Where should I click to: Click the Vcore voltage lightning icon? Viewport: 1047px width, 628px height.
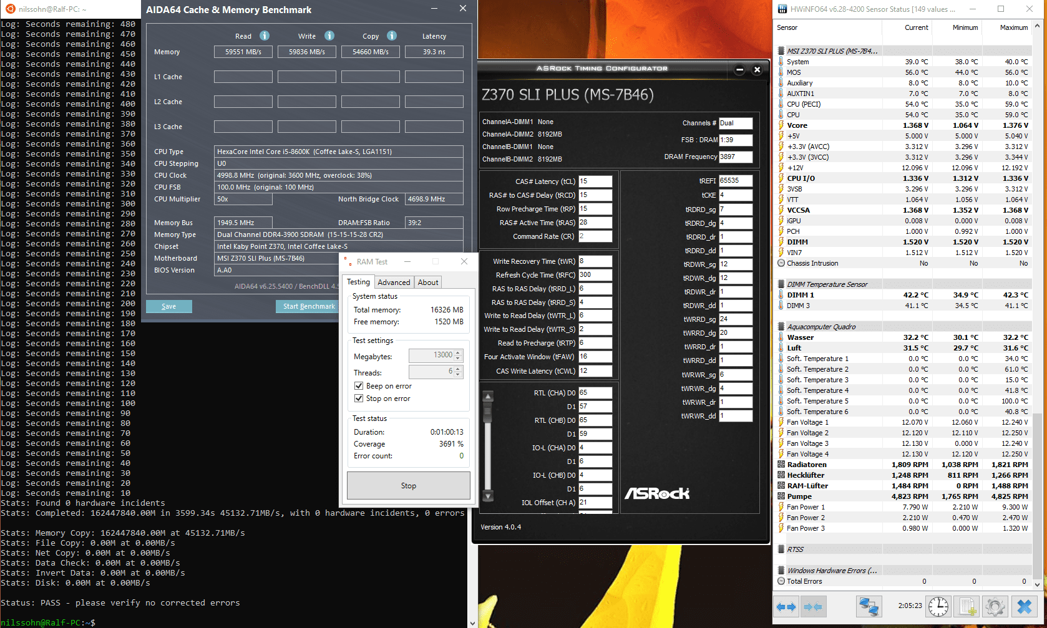pos(781,125)
